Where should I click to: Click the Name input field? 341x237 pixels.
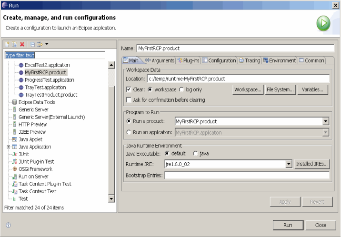(235, 48)
